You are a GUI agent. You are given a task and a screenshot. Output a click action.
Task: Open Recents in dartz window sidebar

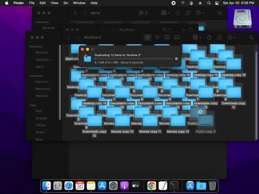click(x=48, y=28)
